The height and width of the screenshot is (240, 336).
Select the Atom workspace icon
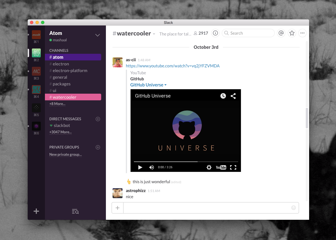pos(36,53)
